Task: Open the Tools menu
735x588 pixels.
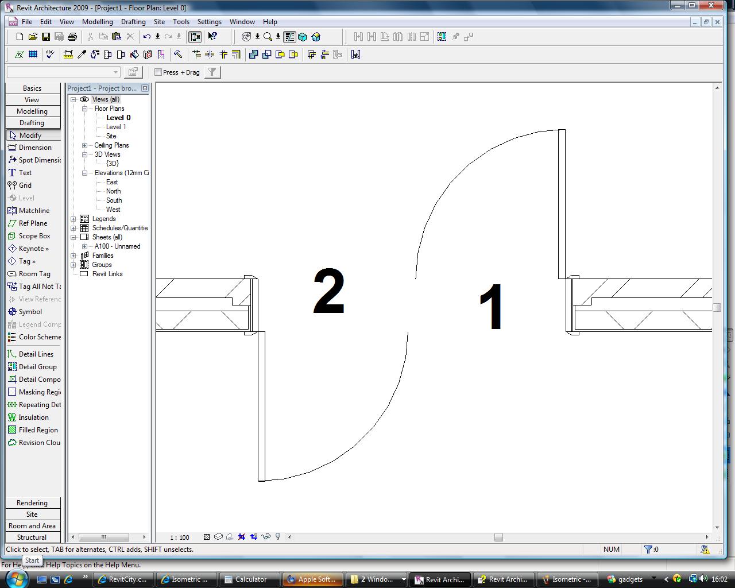Action: (x=181, y=22)
